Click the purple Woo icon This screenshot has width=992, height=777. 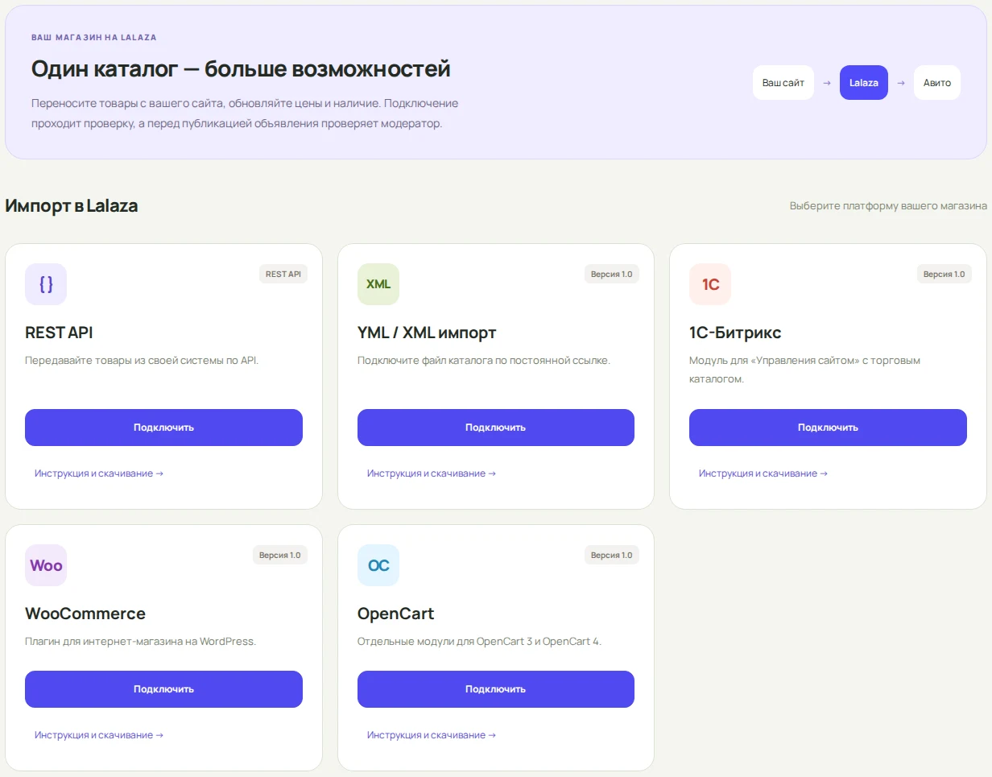[46, 565]
